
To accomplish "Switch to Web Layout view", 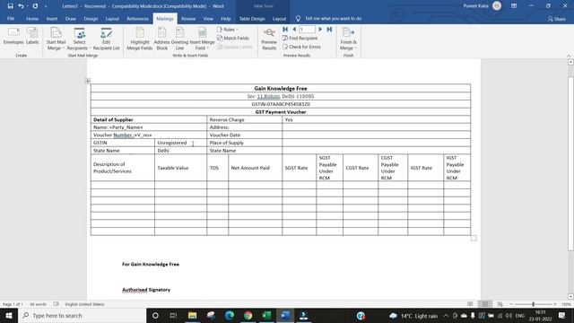I will coord(500,304).
